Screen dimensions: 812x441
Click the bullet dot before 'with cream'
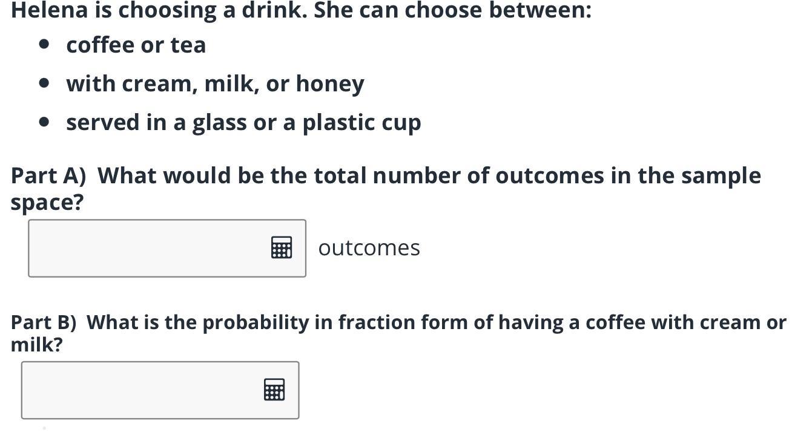point(44,83)
